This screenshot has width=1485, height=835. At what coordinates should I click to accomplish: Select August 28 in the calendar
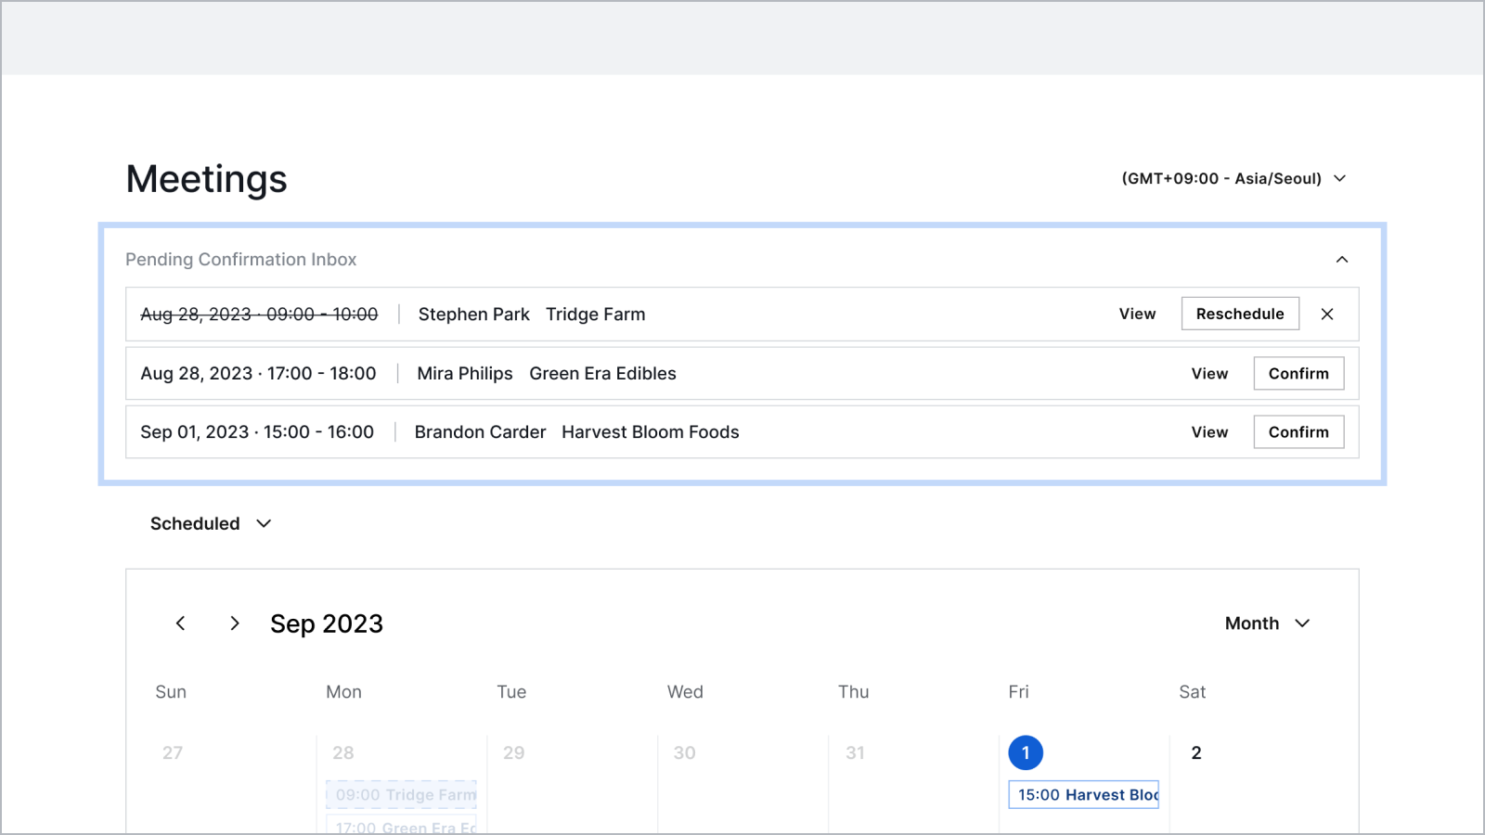tap(343, 752)
